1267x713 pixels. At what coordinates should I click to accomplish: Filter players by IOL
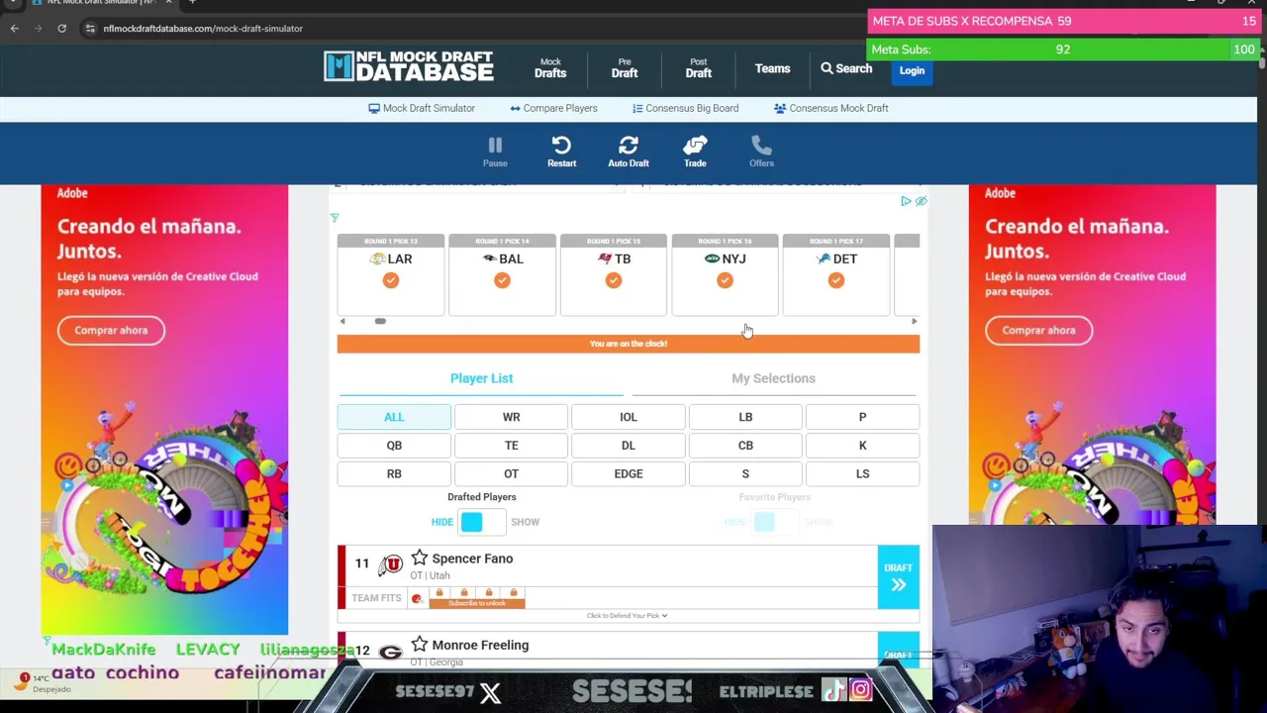pyautogui.click(x=629, y=417)
